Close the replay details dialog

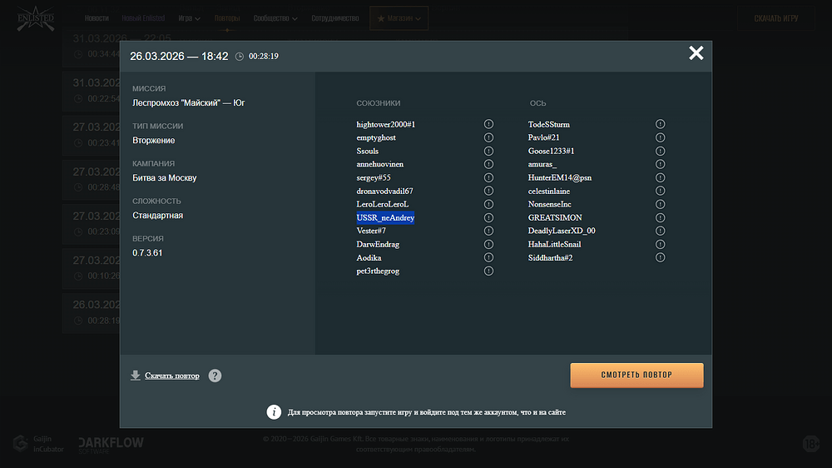tap(696, 54)
